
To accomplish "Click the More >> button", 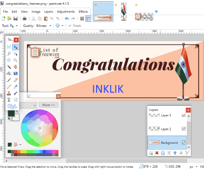I will click(x=49, y=105).
